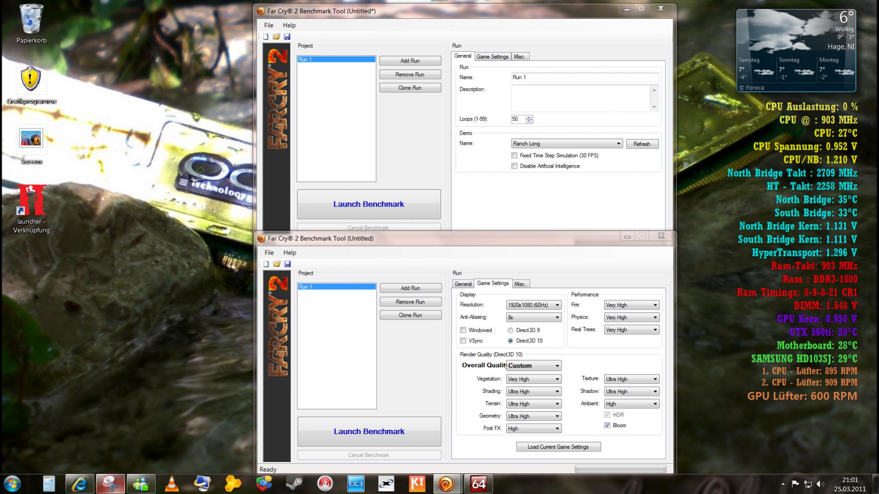The width and height of the screenshot is (879, 494).
Task: Tick Disable Artificial Intelligence checkbox
Action: [x=514, y=166]
